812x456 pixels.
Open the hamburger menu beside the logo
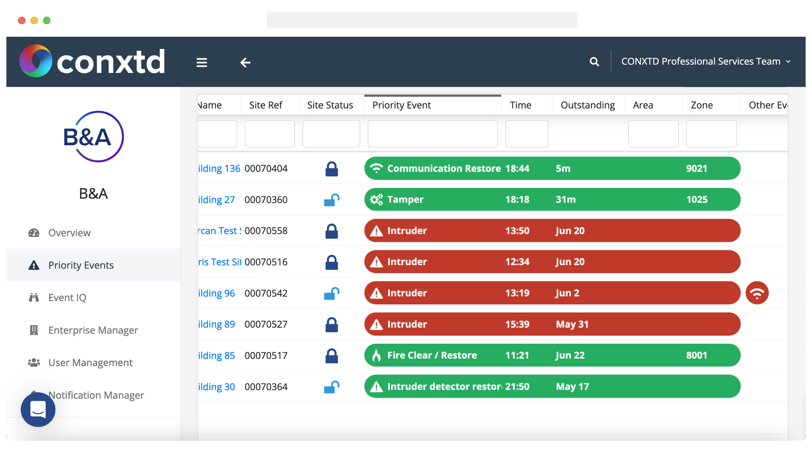point(202,62)
